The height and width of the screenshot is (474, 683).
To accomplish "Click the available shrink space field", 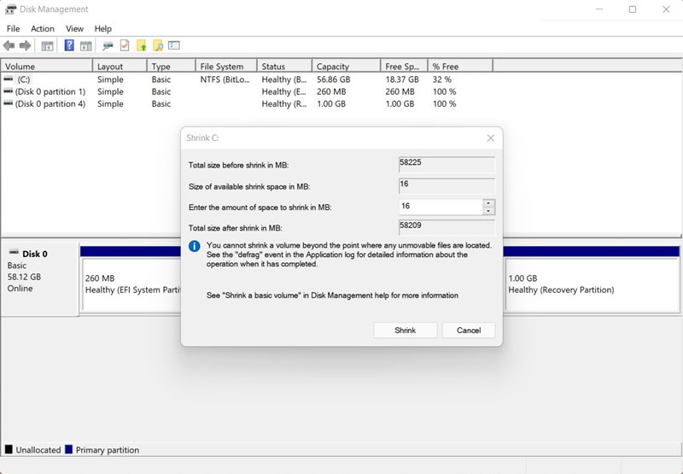I will (x=447, y=186).
